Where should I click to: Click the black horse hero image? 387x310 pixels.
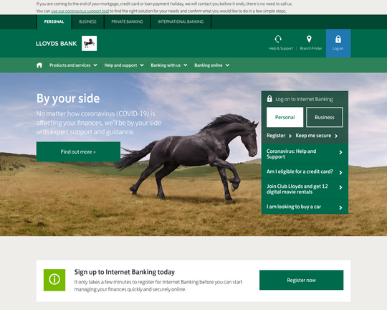[x=188, y=157]
